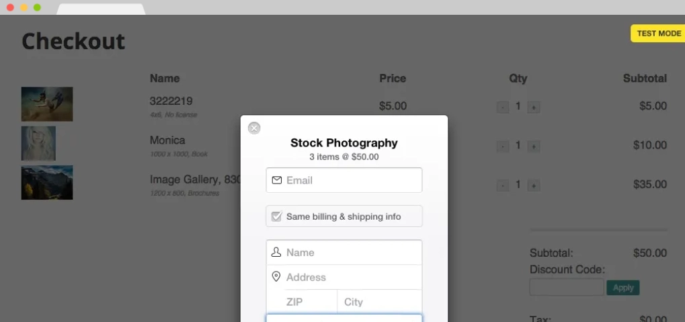Image resolution: width=685 pixels, height=322 pixels.
Task: Decrease quantity for item 3222219
Action: [x=503, y=107]
